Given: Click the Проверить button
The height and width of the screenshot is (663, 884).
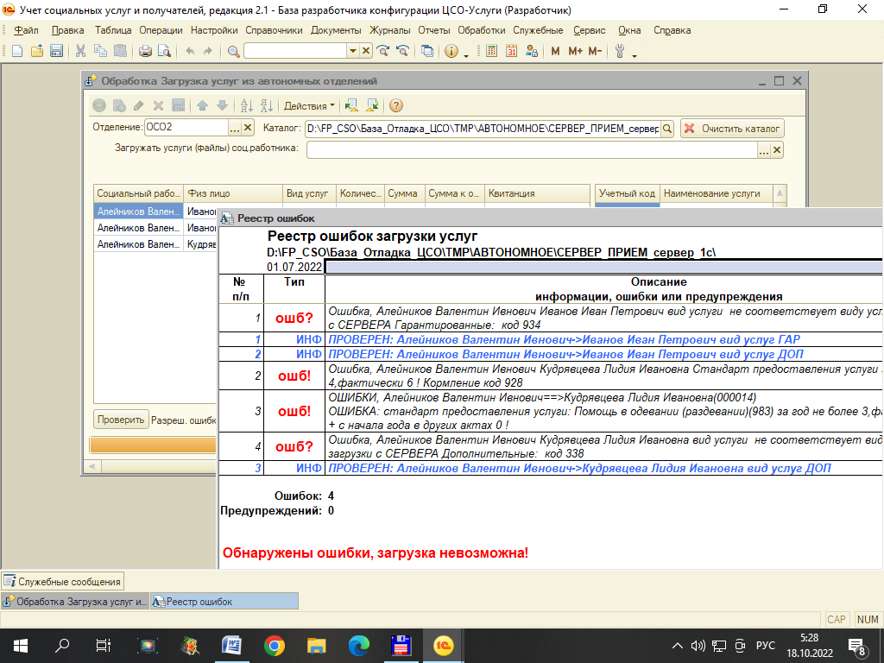Looking at the screenshot, I should 121,420.
